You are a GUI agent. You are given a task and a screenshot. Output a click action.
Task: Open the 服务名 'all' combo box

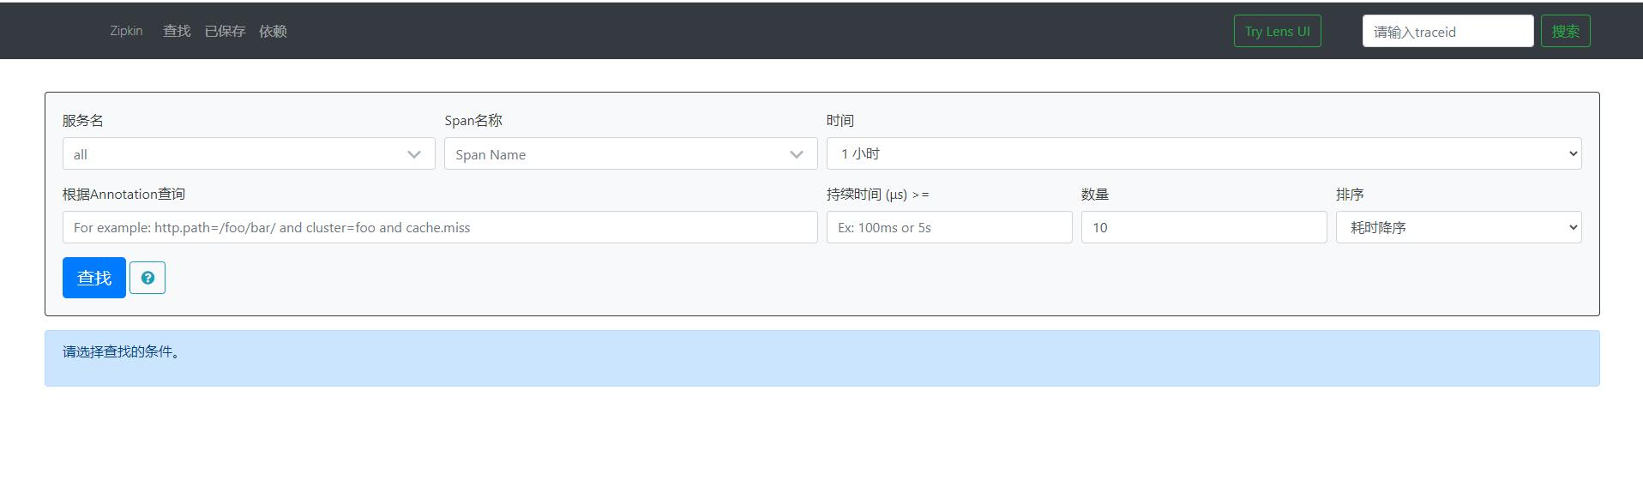pyautogui.click(x=232, y=154)
